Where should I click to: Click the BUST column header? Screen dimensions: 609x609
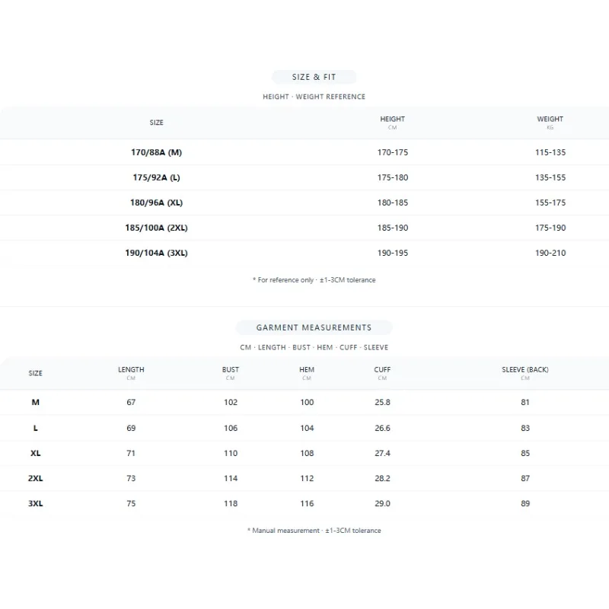click(x=231, y=370)
